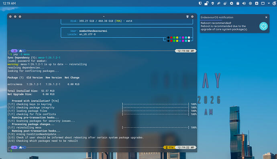The width and height of the screenshot is (277, 159).
Task: Click the '[sudo] password for wombat:' line
Action: coord(27,61)
